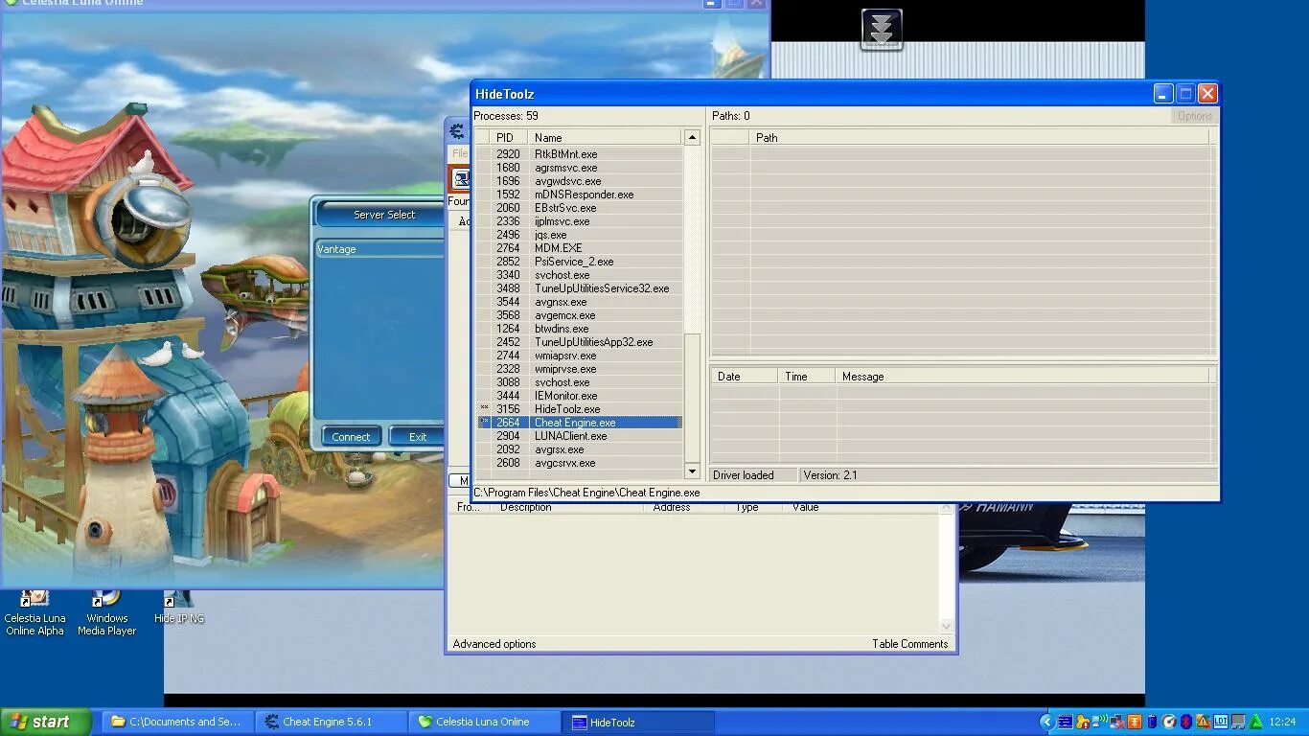The image size is (1309, 736).
Task: Click the Time column header
Action: pyautogui.click(x=806, y=377)
